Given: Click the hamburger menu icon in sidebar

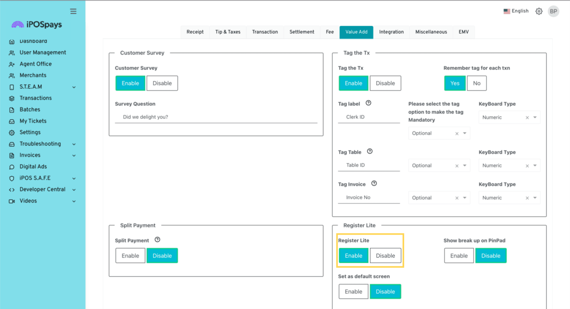Looking at the screenshot, I should pos(73,11).
